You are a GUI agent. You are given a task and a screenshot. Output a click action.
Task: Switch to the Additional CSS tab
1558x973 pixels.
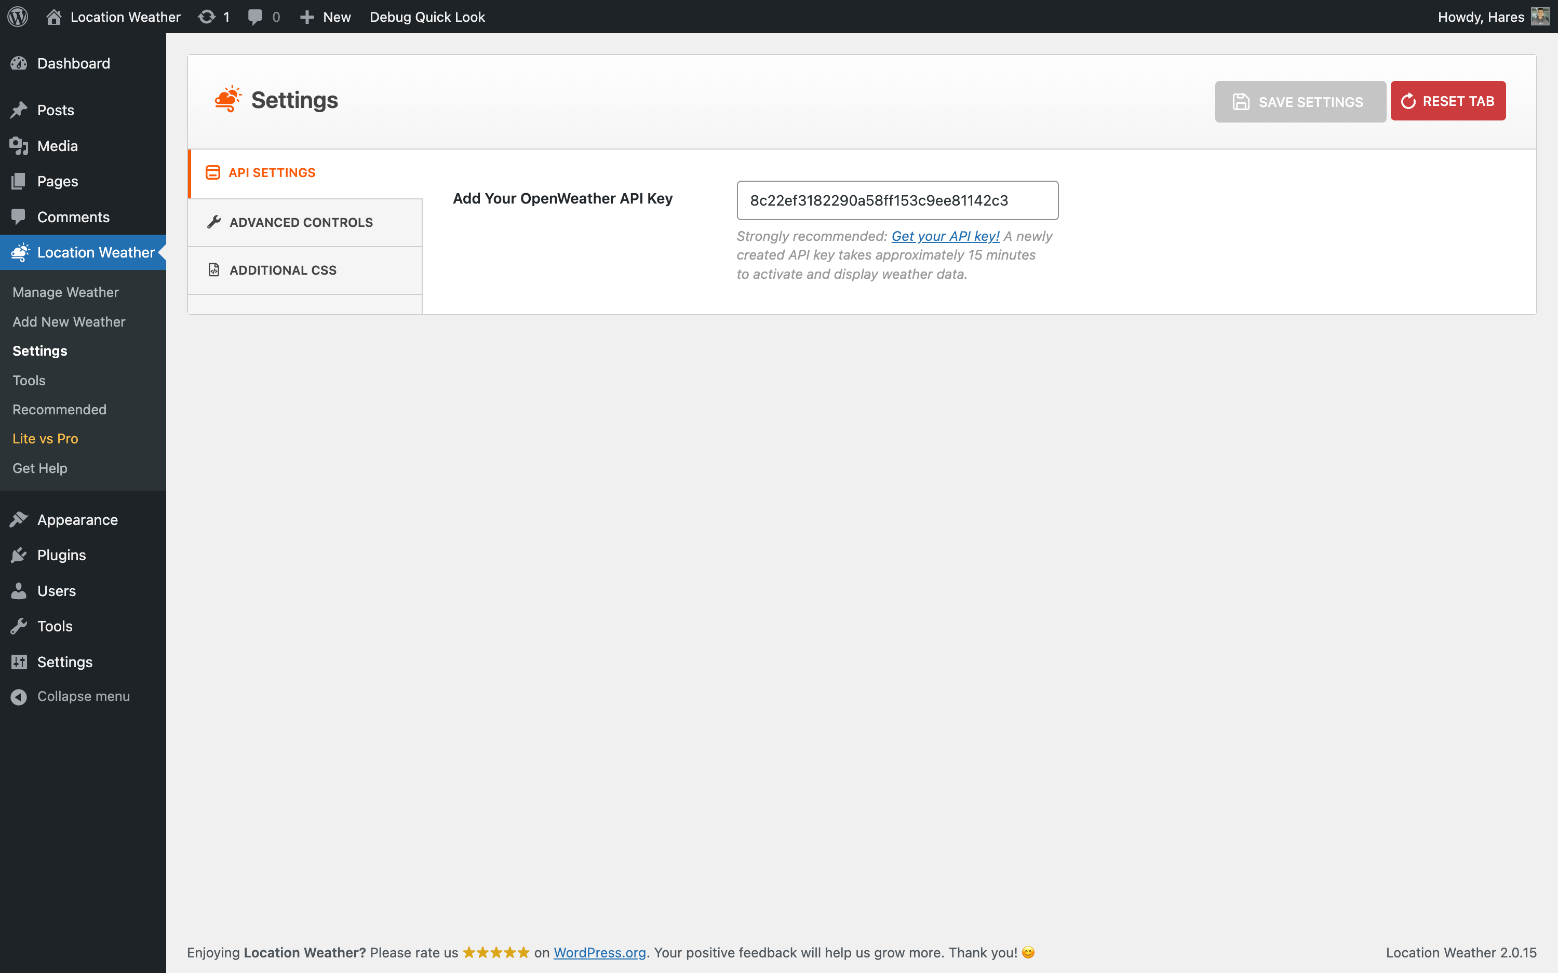[x=283, y=271]
